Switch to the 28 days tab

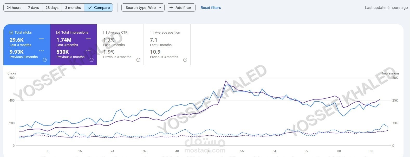click(52, 8)
